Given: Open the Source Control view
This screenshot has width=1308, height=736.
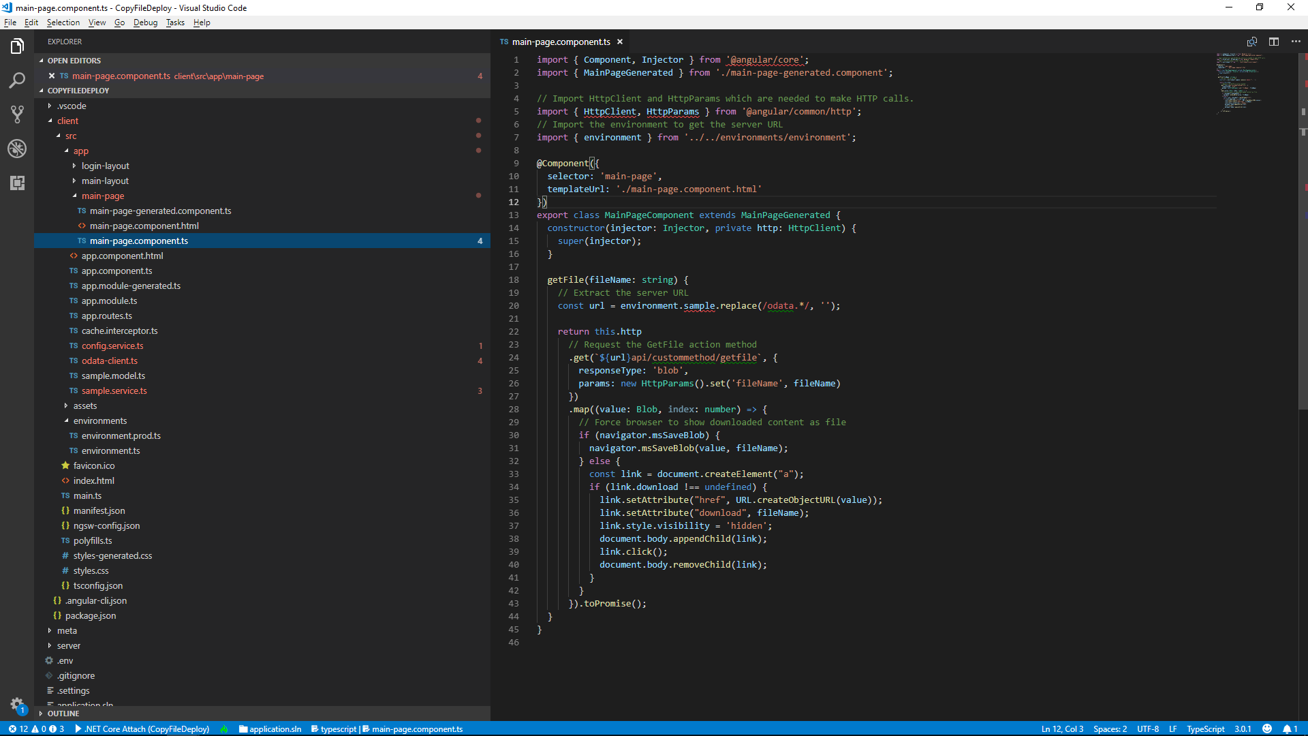Looking at the screenshot, I should pyautogui.click(x=17, y=114).
